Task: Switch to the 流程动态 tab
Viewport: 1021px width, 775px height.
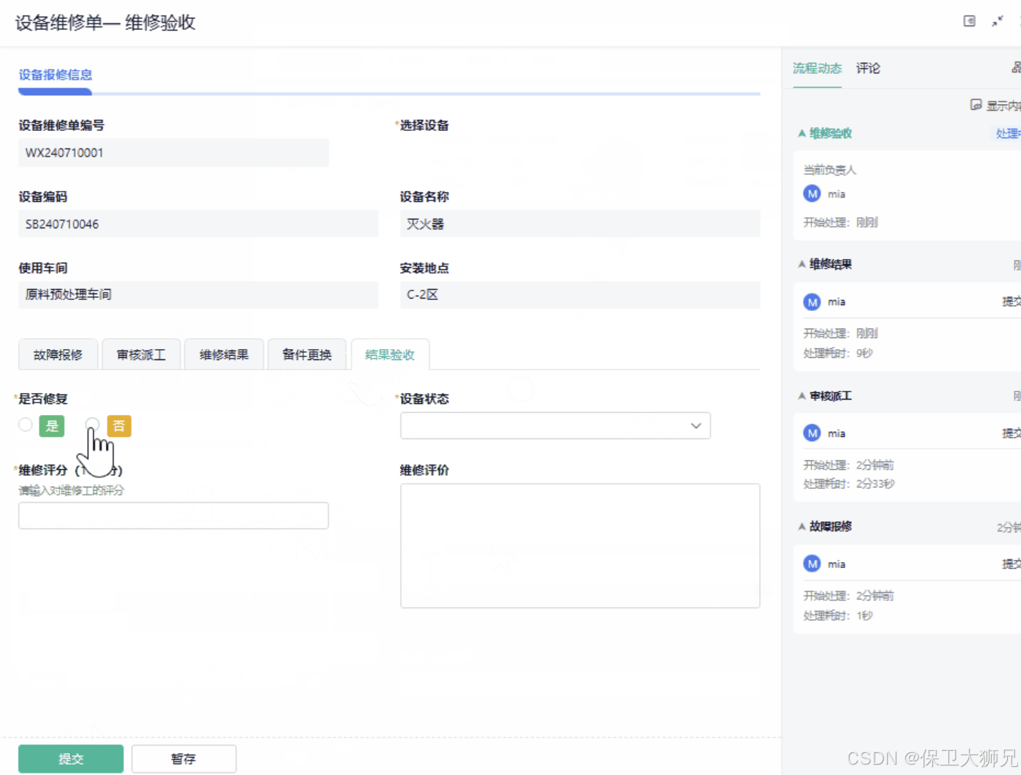Action: pos(818,68)
